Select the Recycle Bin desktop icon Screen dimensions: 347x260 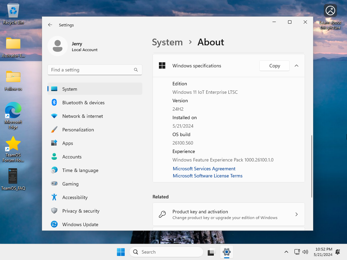(x=13, y=14)
